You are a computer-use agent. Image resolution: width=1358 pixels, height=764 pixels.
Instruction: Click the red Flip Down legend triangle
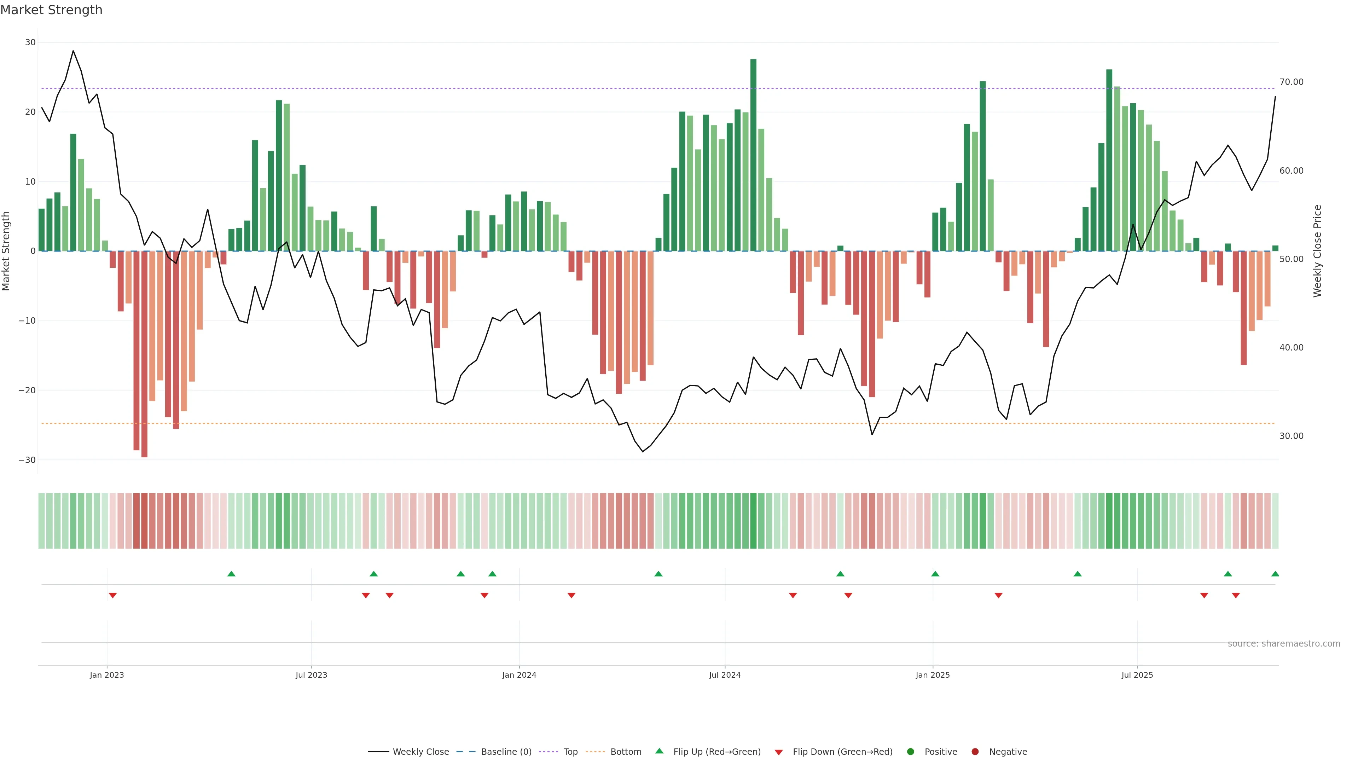pyautogui.click(x=778, y=752)
